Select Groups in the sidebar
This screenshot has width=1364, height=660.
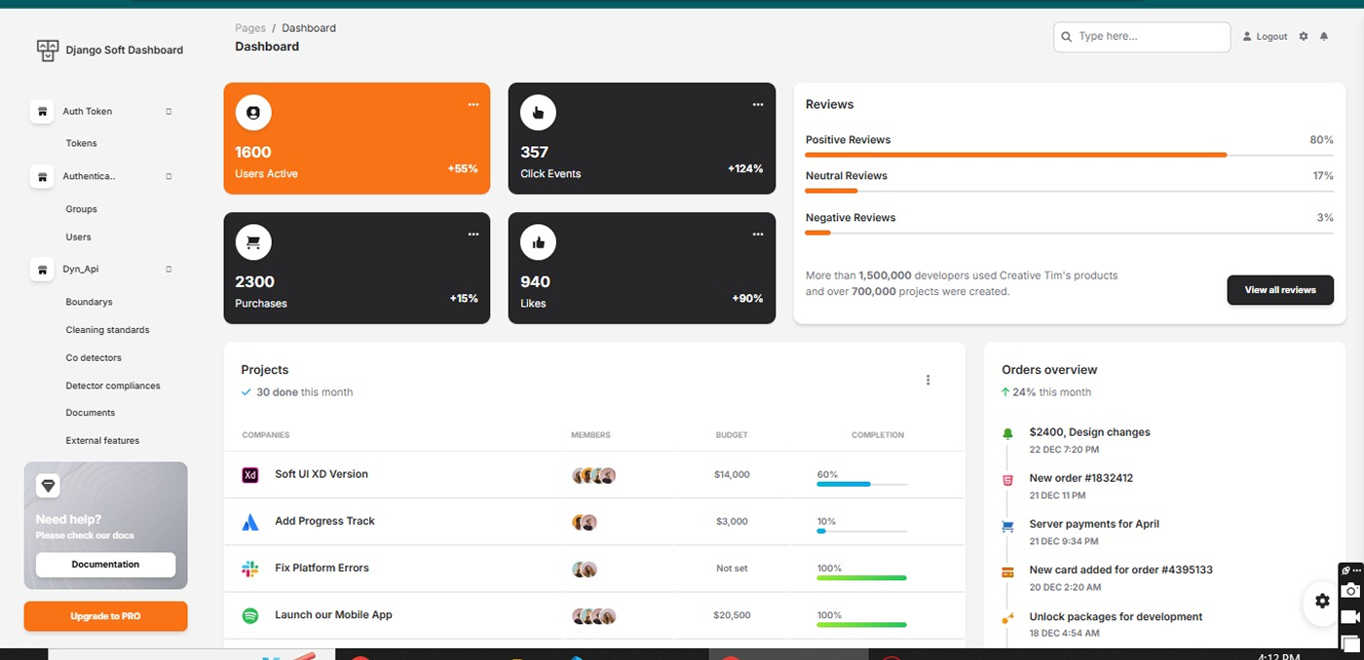pyautogui.click(x=81, y=209)
